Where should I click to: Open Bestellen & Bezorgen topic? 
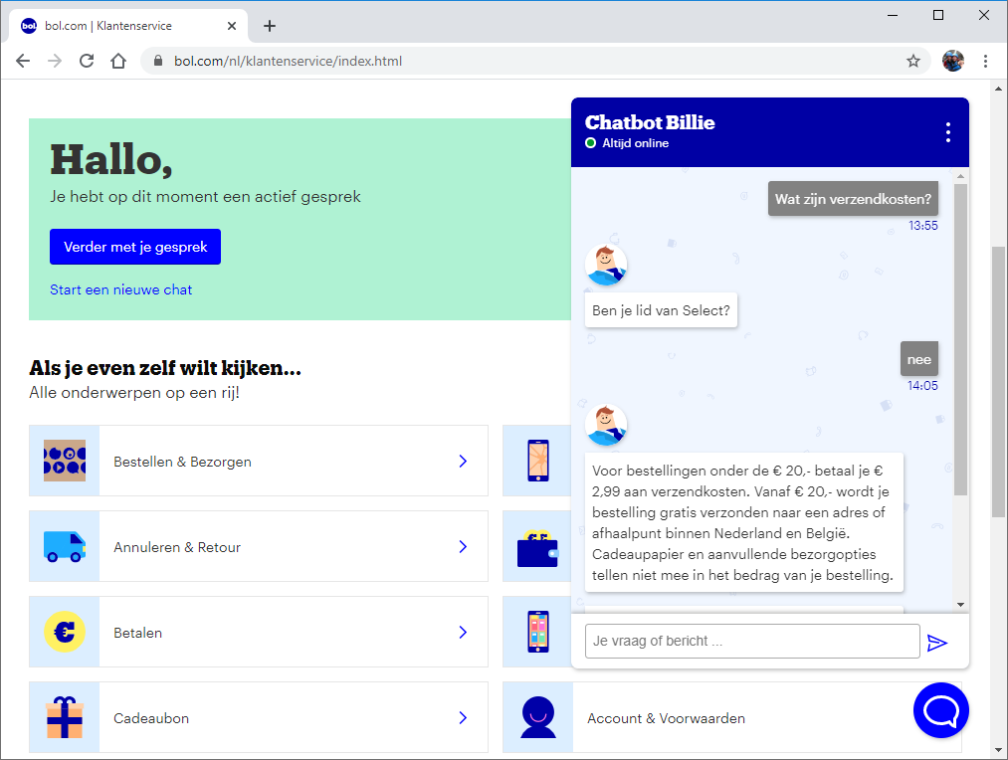point(259,461)
